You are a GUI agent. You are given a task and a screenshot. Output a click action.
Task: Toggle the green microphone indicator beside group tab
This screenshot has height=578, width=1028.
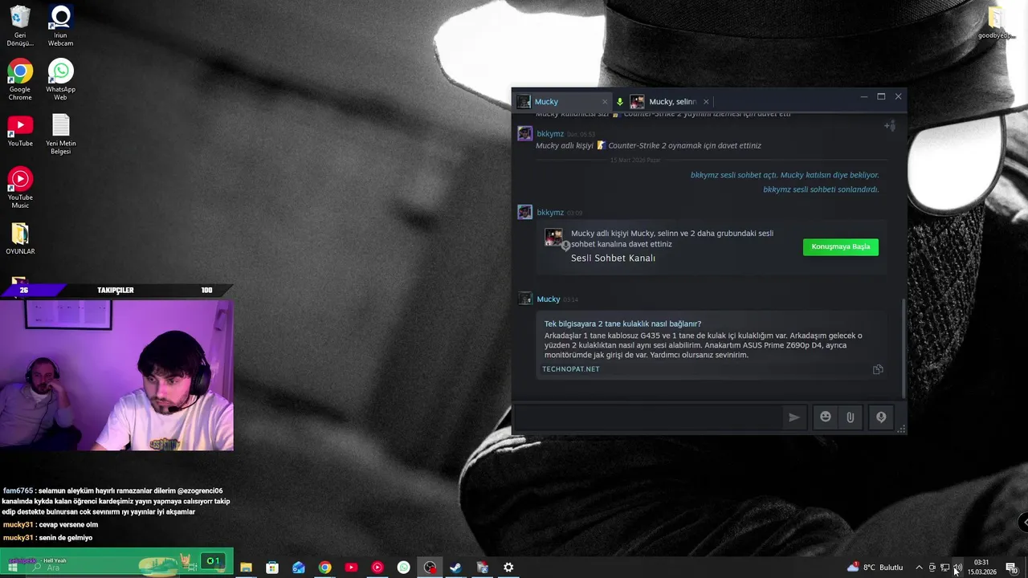(619, 102)
